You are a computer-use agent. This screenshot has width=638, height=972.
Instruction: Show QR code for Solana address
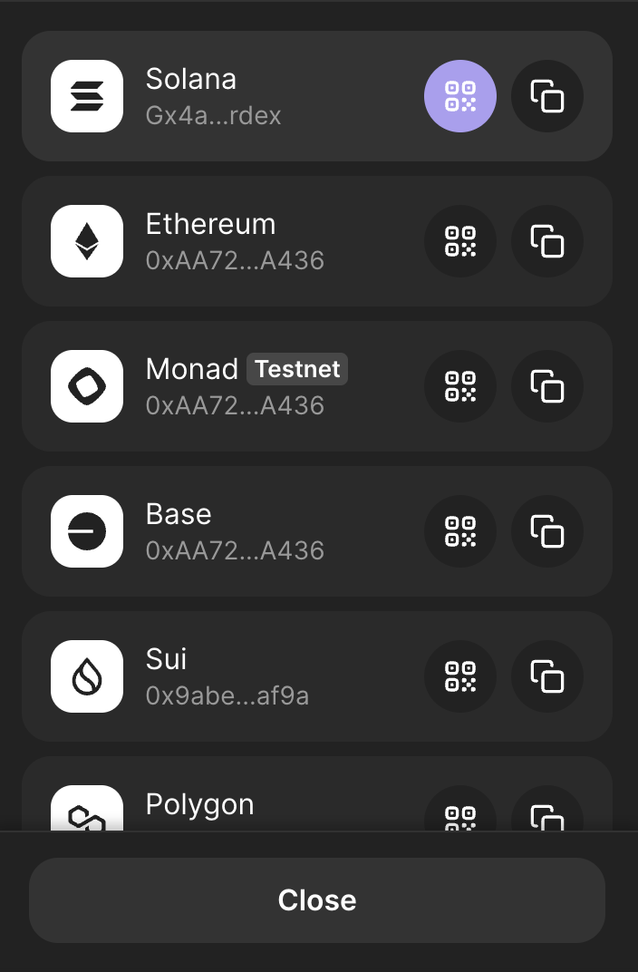click(x=460, y=96)
